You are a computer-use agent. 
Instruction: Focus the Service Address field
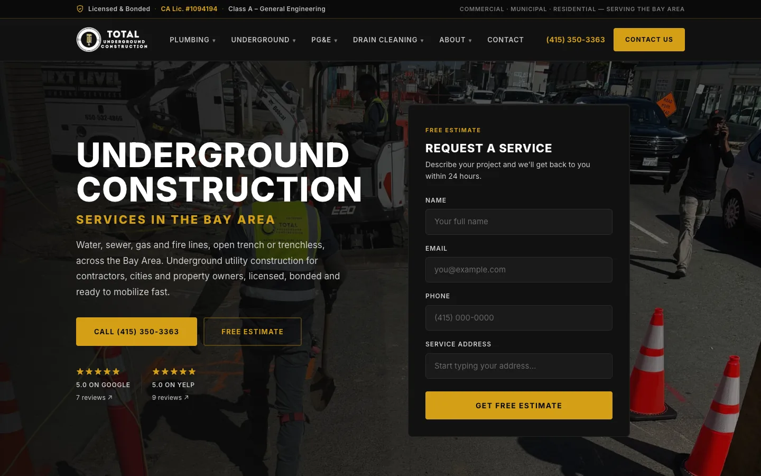click(519, 366)
